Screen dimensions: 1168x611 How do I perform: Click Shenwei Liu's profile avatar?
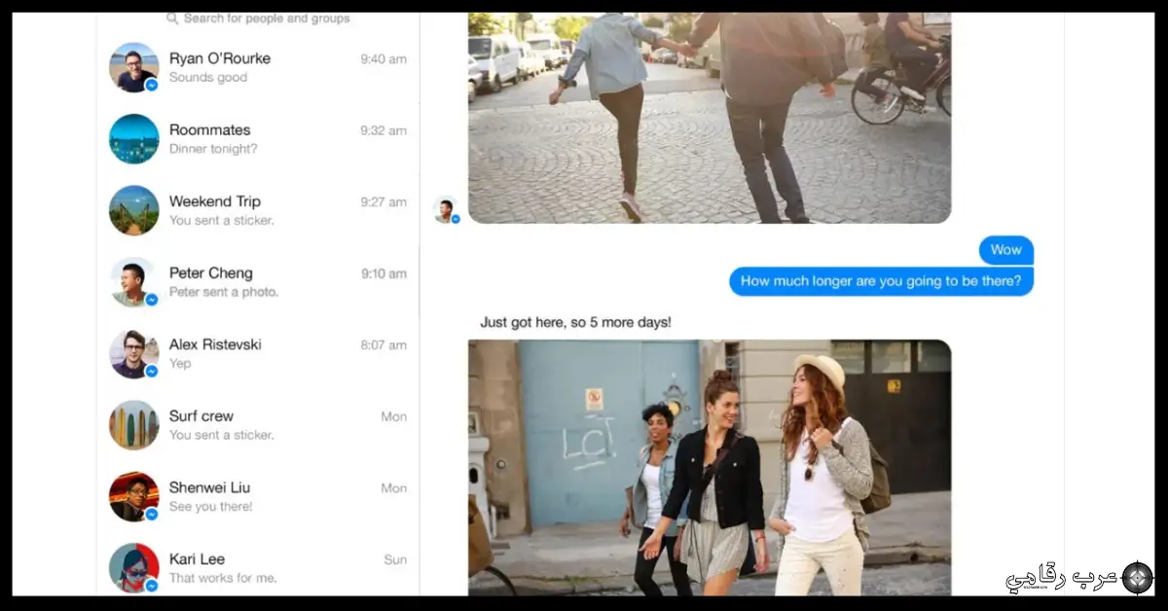133,497
